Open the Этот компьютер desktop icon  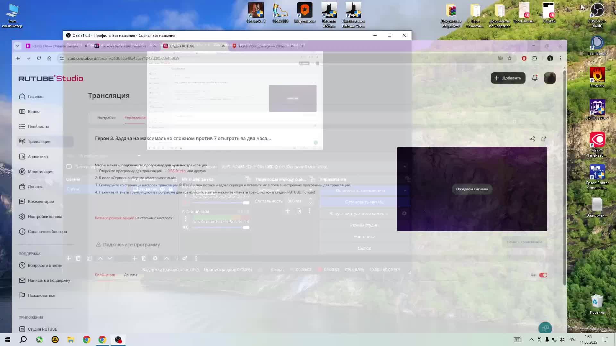pos(12,15)
